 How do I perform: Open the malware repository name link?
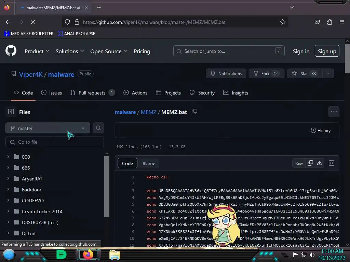(61, 74)
